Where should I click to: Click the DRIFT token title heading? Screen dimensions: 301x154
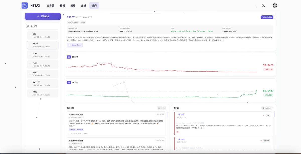point(71,17)
